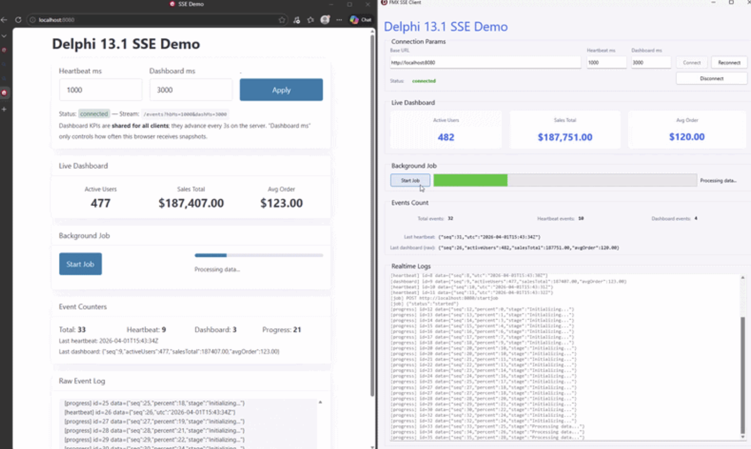Click Sales Total $187,751.00 in FMX client
This screenshot has height=449, width=751.
click(565, 137)
